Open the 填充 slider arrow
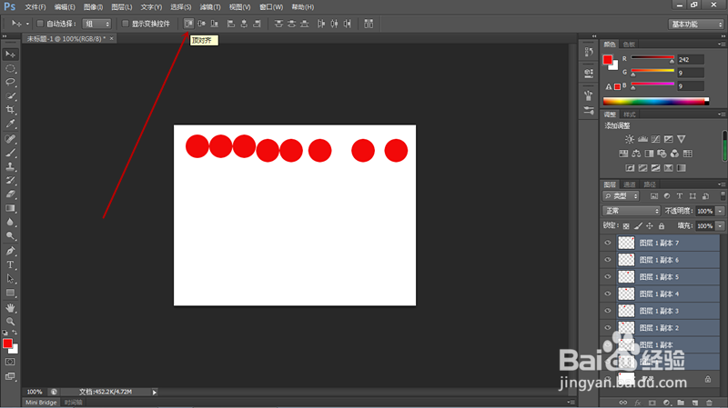 click(720, 226)
